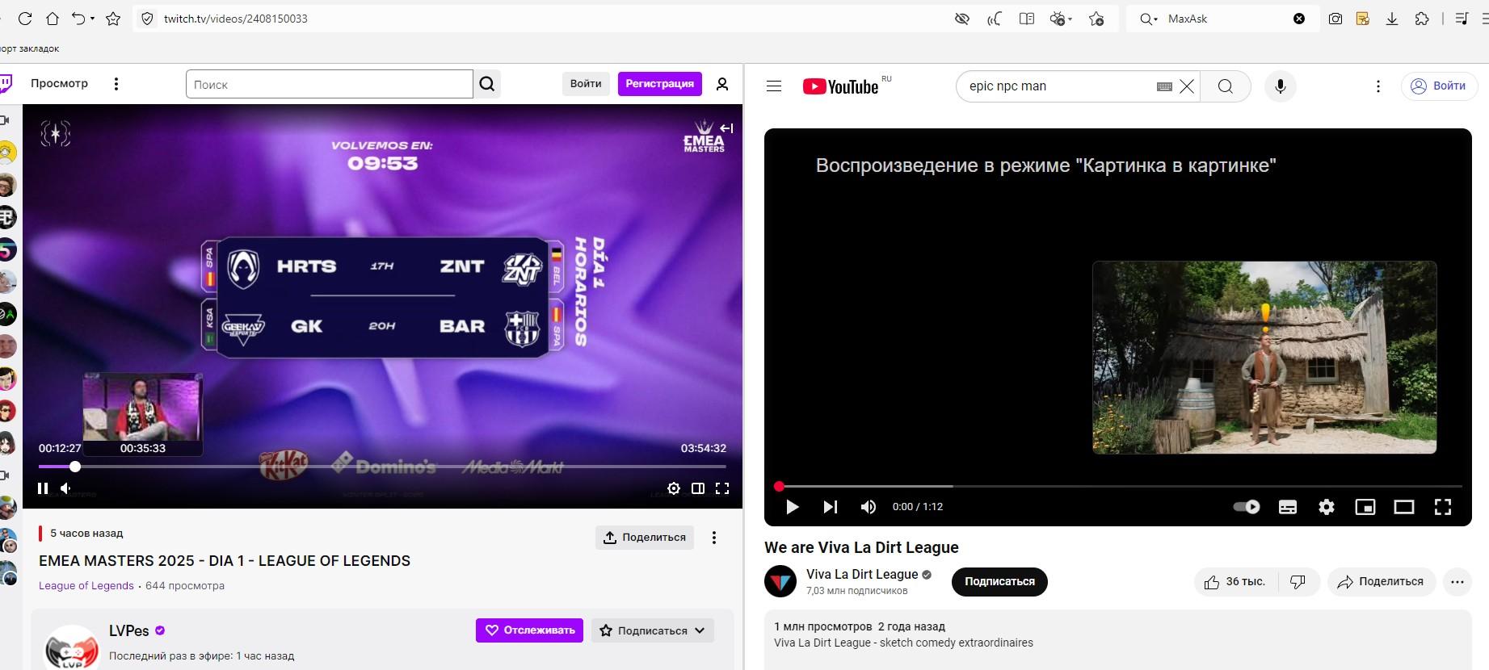Viewport: 1489px width, 670px height.
Task: Subscribe to Viva La Dirt League channel
Action: 999,582
